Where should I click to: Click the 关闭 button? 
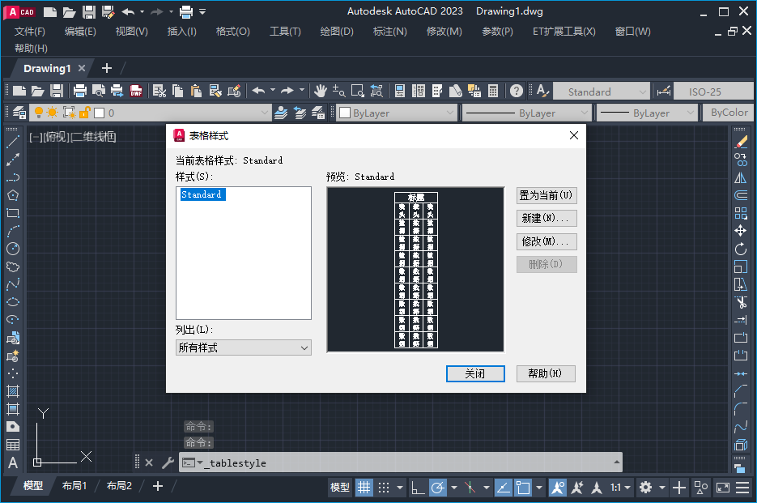[475, 373]
